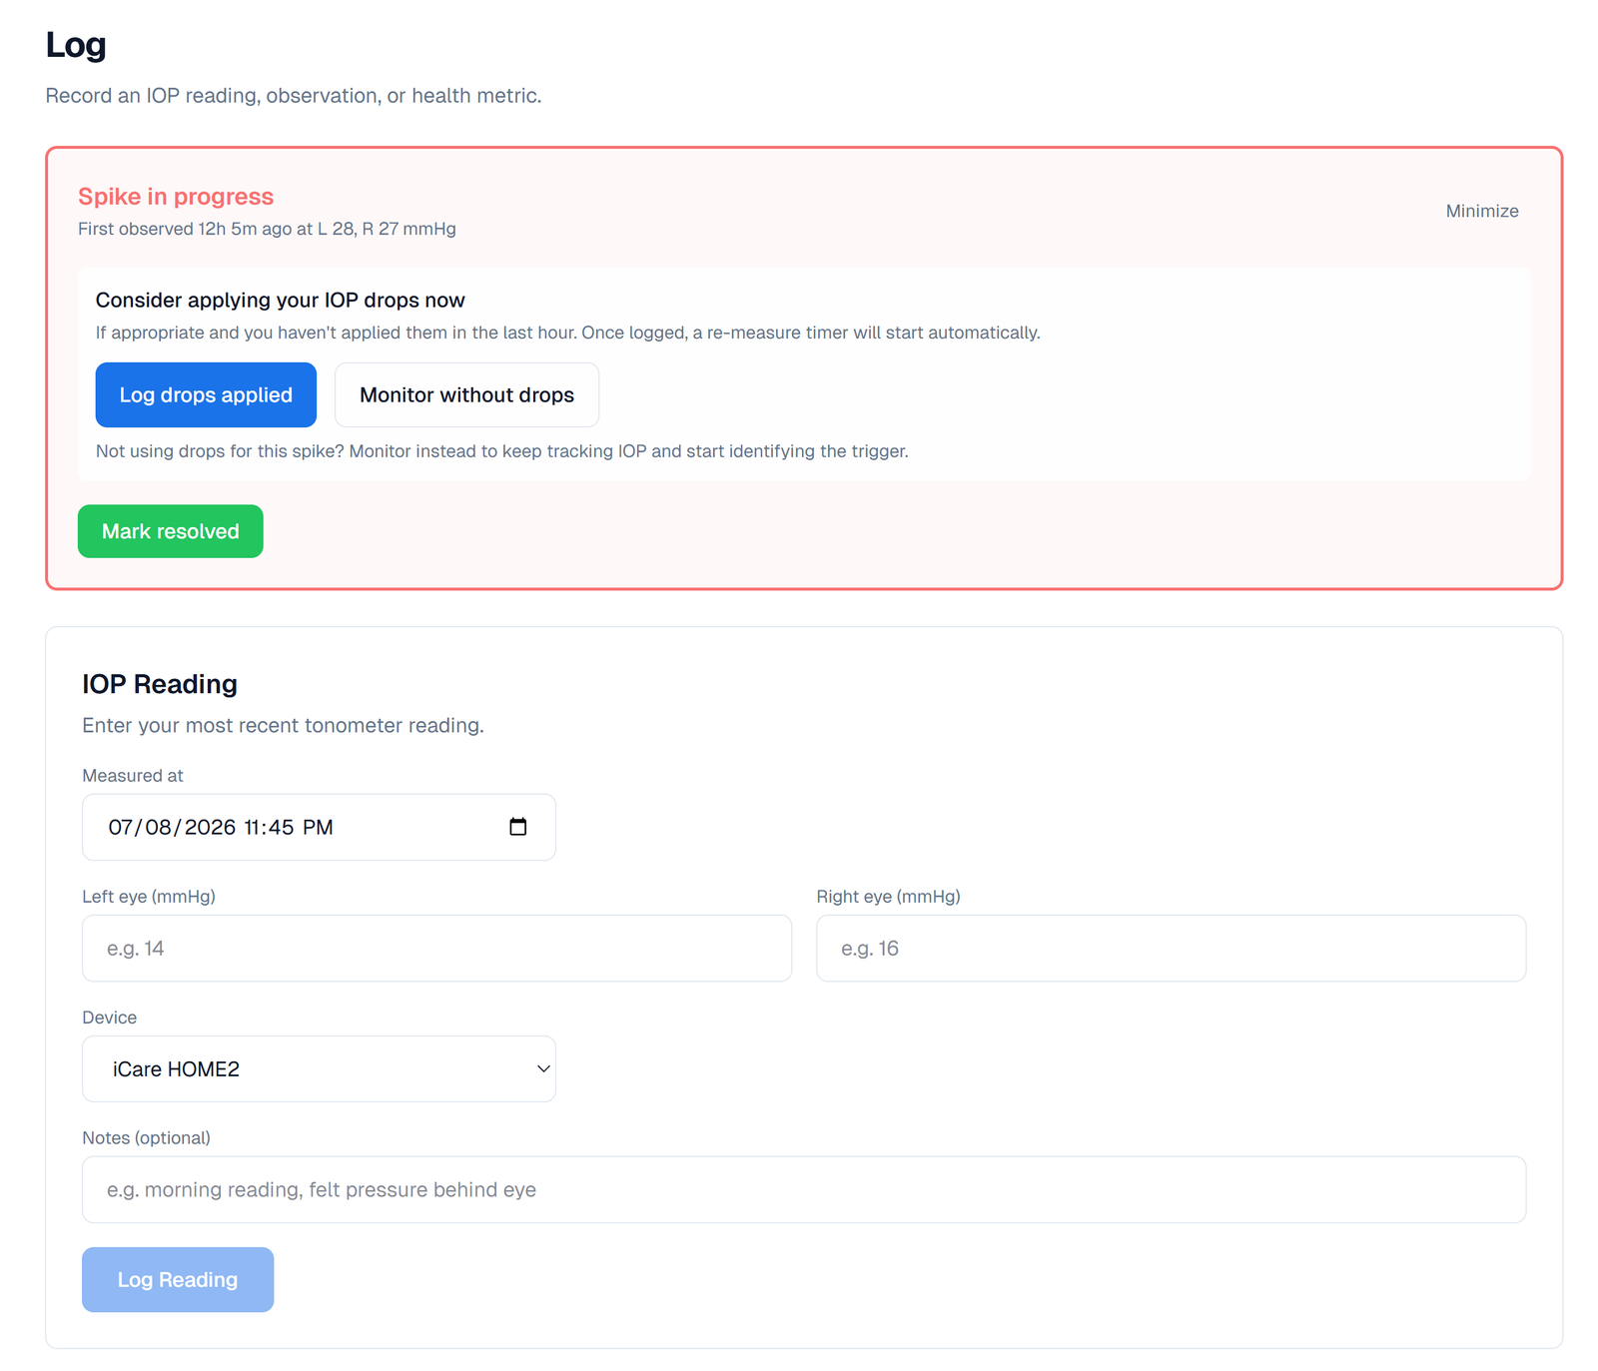The image size is (1598, 1371).
Task: Choose Monitor without drops
Action: [x=466, y=394]
